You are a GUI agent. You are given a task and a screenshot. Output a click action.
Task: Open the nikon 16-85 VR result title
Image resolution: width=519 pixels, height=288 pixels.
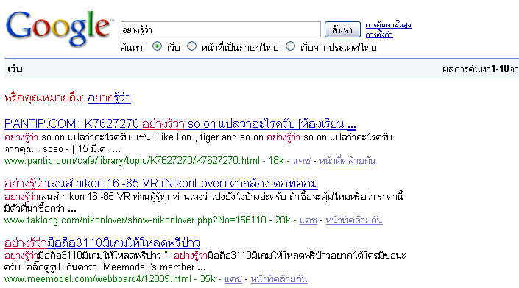pos(161,183)
